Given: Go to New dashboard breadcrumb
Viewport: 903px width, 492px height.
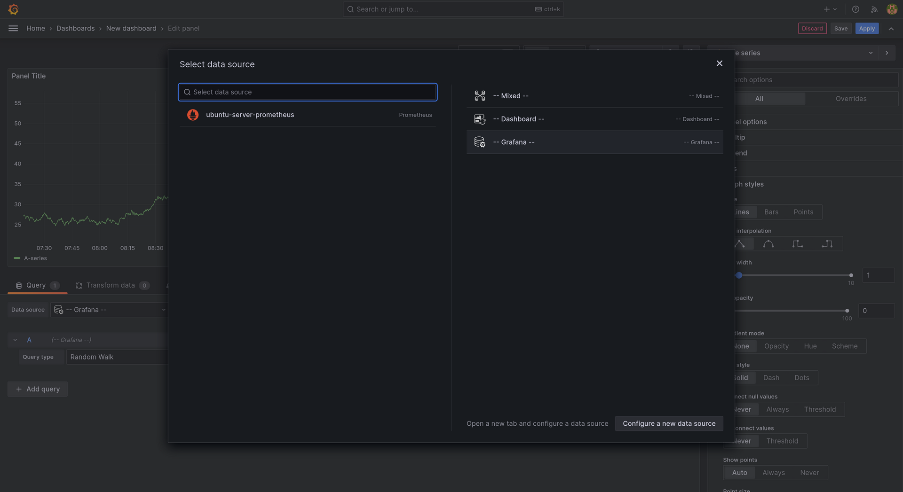Looking at the screenshot, I should [131, 28].
